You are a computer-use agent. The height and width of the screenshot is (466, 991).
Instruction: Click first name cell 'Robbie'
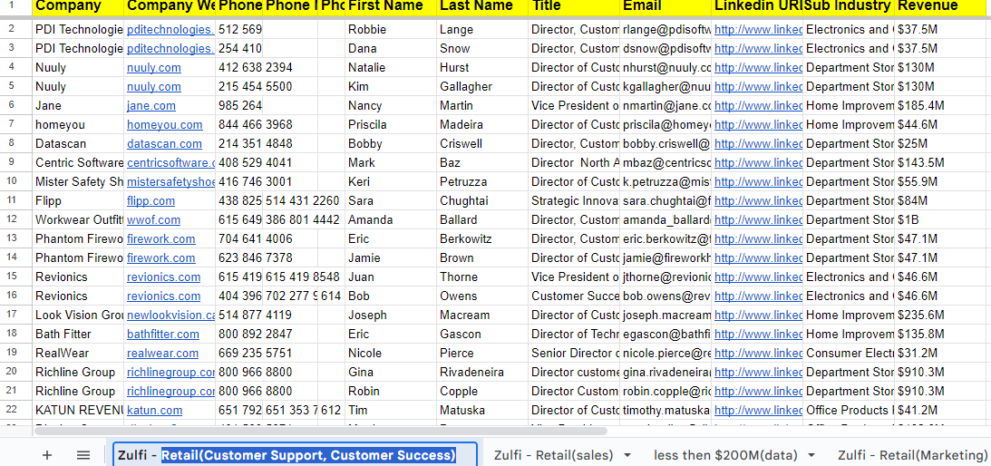[x=391, y=29]
